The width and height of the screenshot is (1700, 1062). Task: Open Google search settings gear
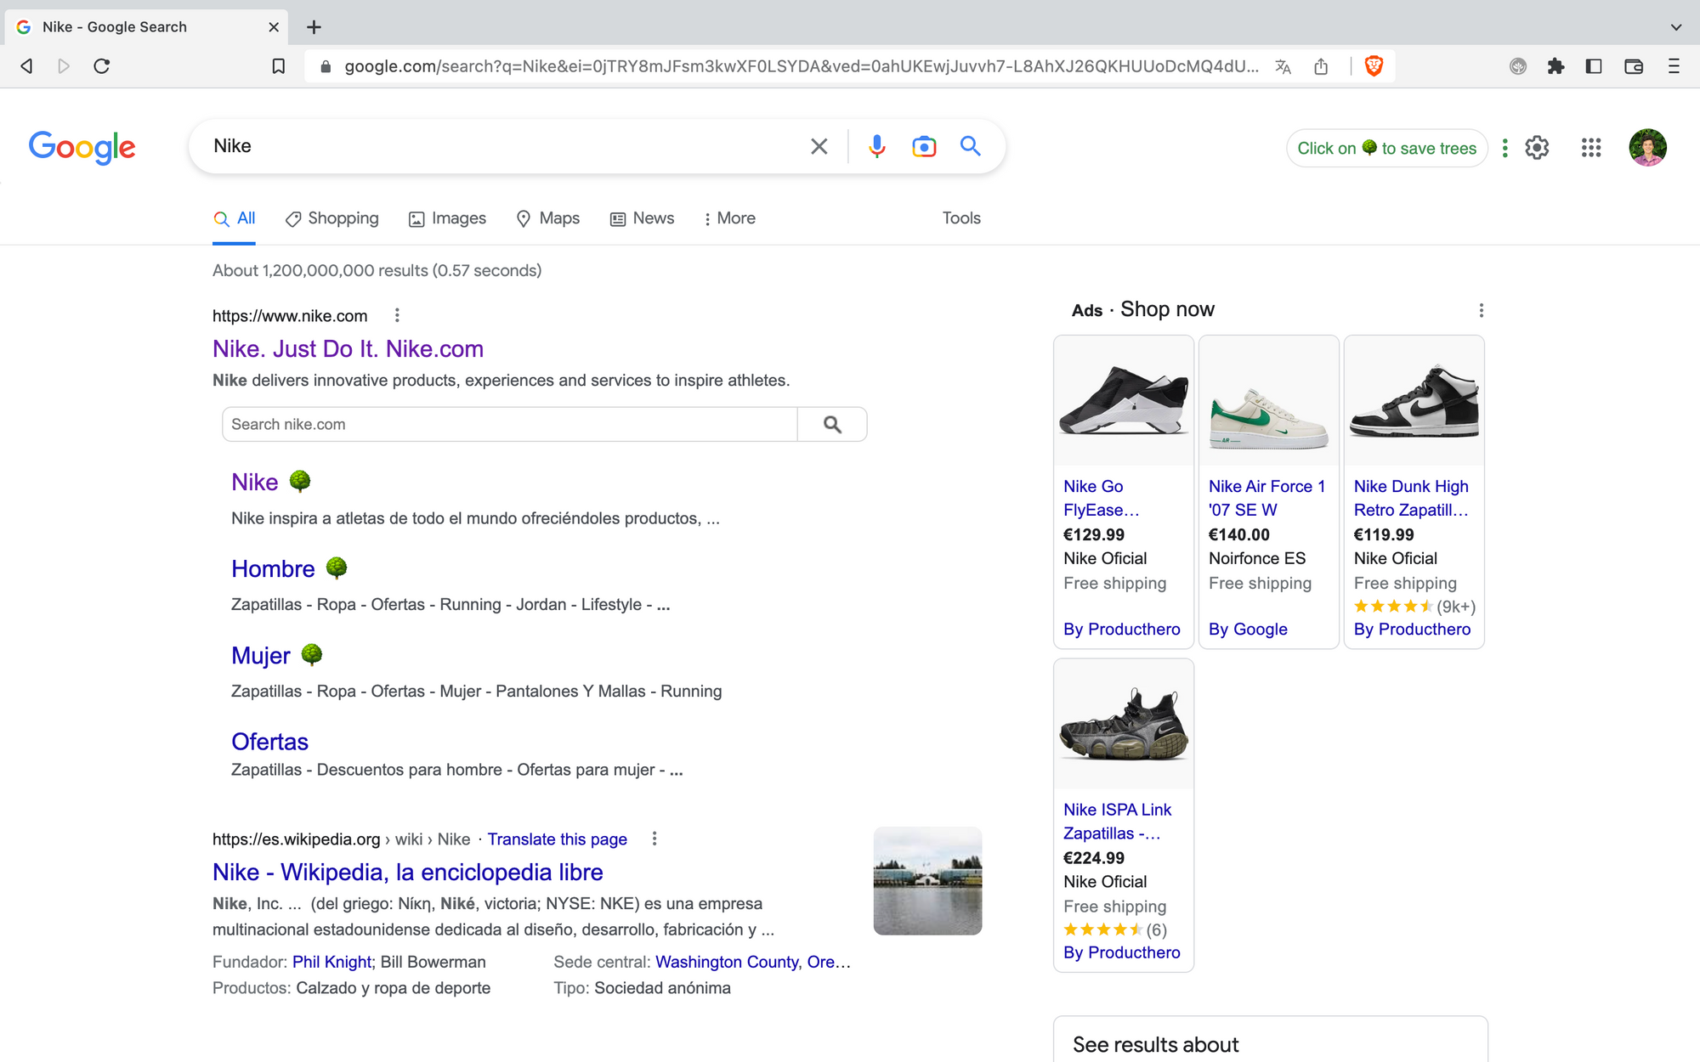1537,148
